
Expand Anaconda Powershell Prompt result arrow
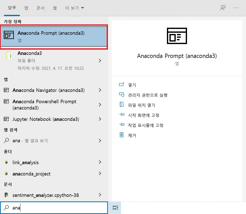coord(100,105)
